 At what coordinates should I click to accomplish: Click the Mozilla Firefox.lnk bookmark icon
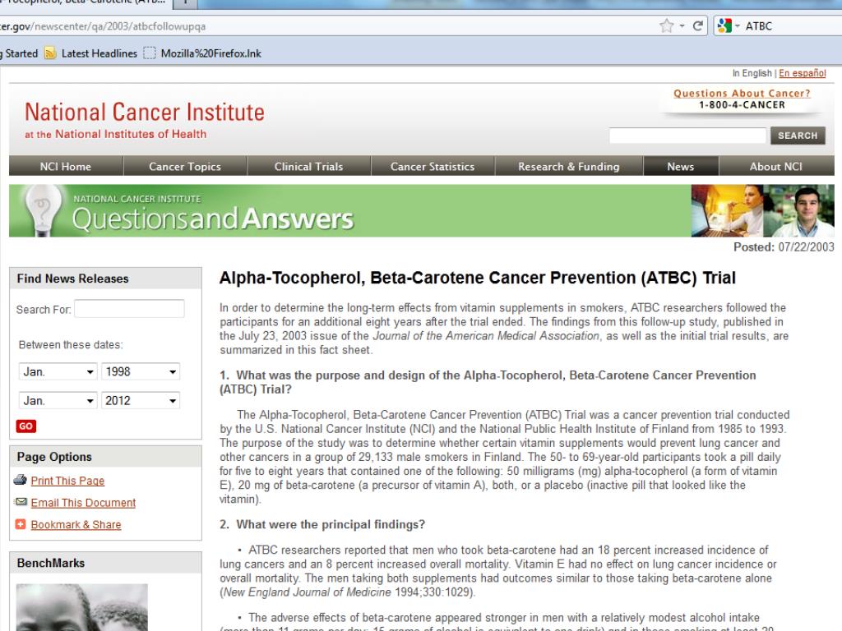click(x=150, y=53)
